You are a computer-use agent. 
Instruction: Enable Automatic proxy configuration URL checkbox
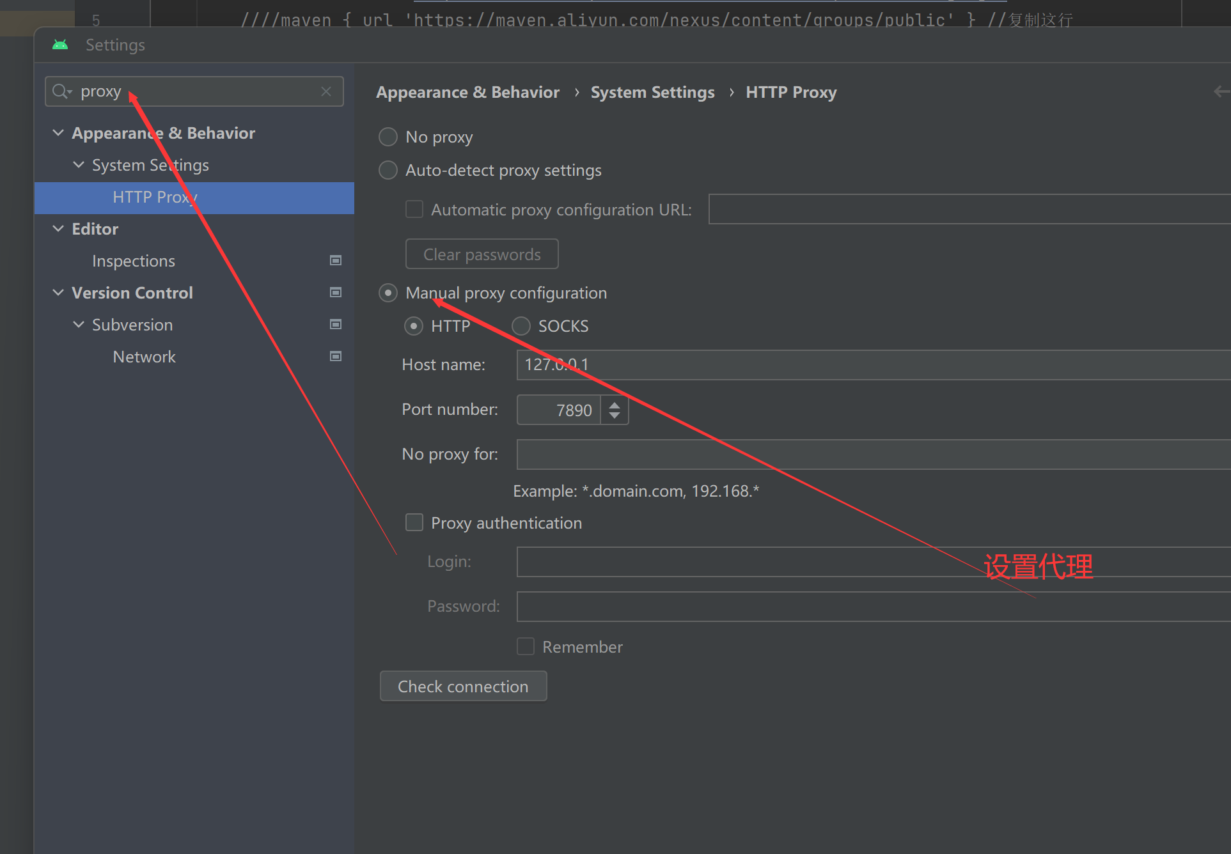pos(414,210)
